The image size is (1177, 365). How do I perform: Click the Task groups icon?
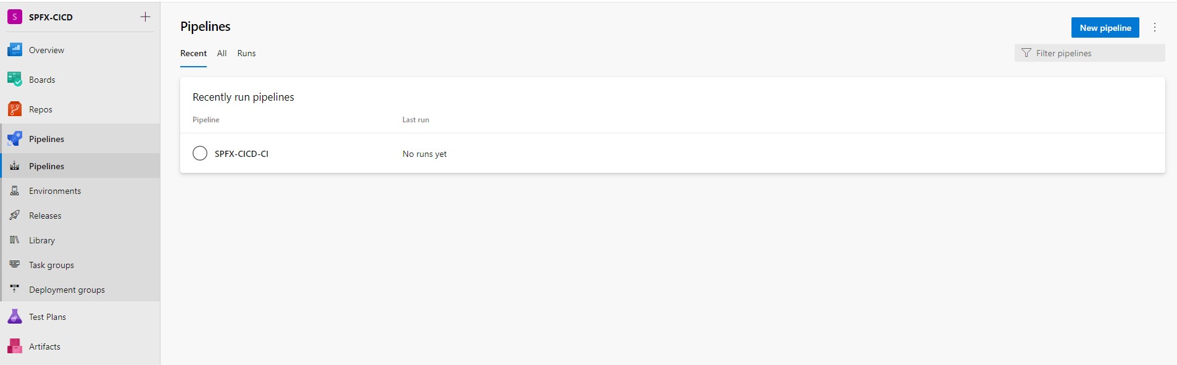(x=15, y=265)
